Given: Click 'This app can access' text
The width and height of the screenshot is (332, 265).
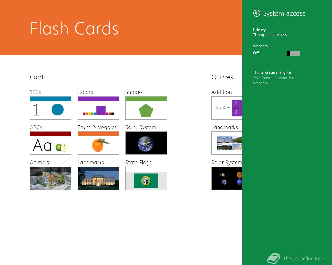Looking at the screenshot, I should pyautogui.click(x=270, y=35).
